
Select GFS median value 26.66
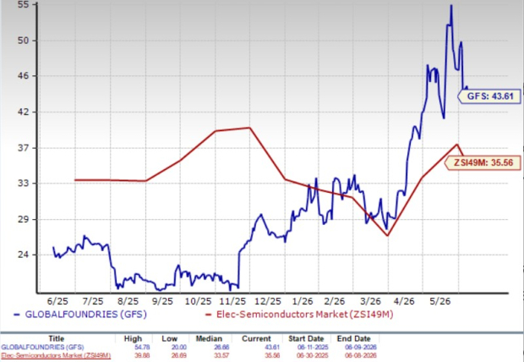click(222, 348)
